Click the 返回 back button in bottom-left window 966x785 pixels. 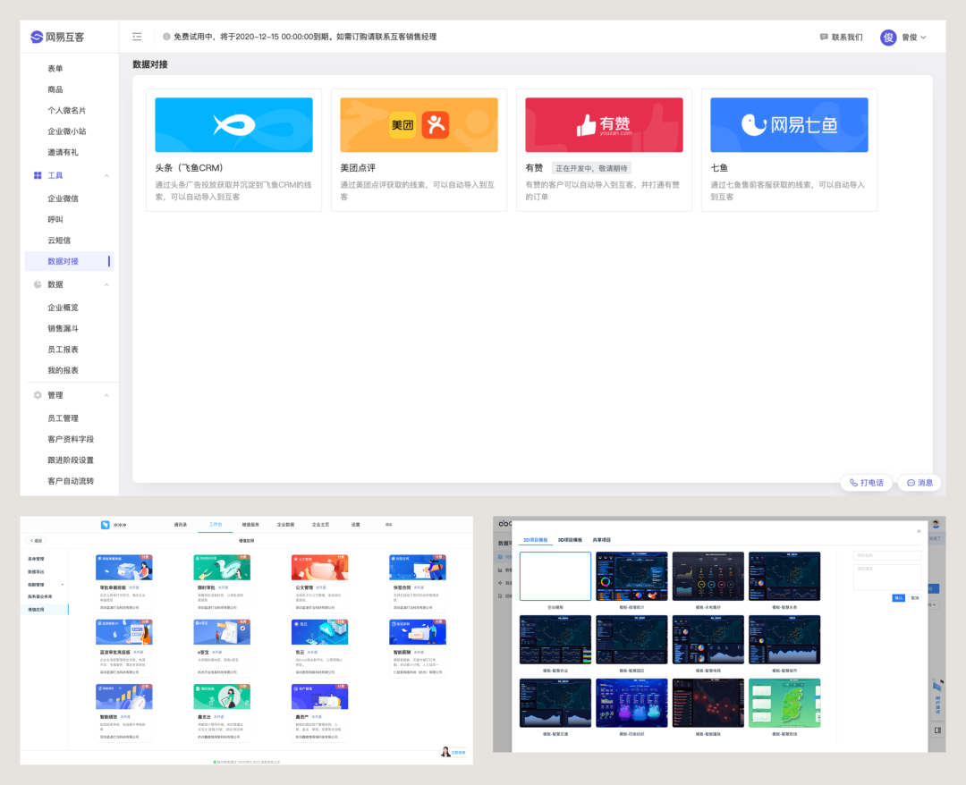(x=37, y=541)
